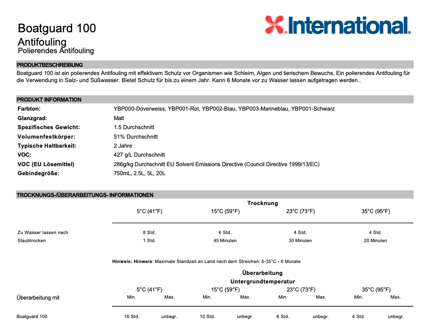This screenshot has width=432, height=329.
Task: Click the TROCKNUNGS-/ÜBERARBEITUNGS- INFORMATIONEN header
Action: point(85,195)
